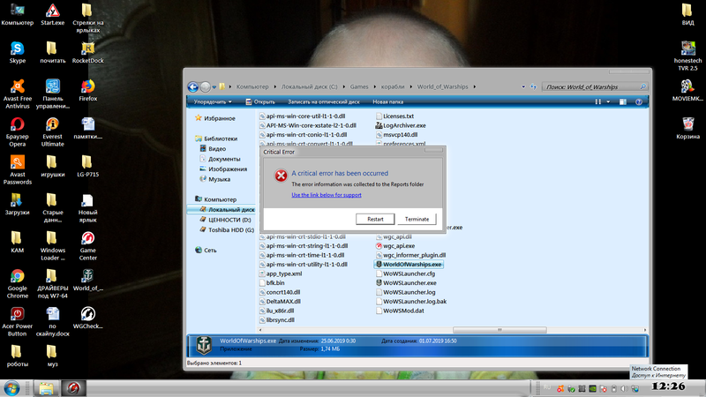
Task: Open recent pages dropdown next to forward
Action: (214, 86)
